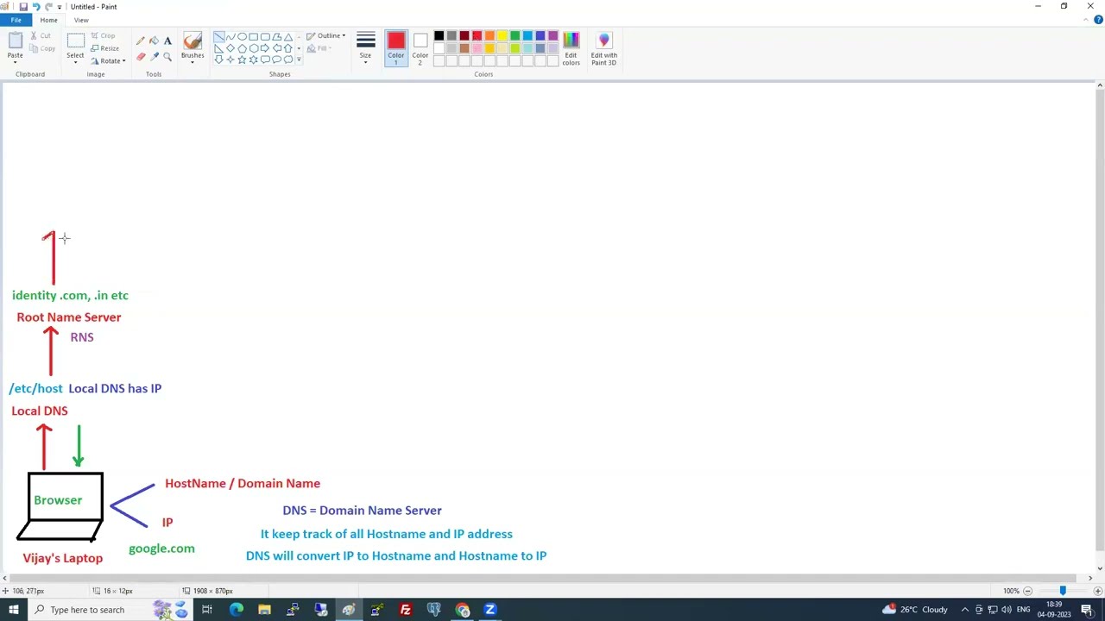The height and width of the screenshot is (621, 1105).
Task: Open Task View on the taskbar
Action: [x=207, y=610]
